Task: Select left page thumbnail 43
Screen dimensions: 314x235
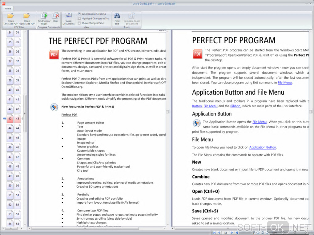Action: pyautogui.click(x=10, y=119)
